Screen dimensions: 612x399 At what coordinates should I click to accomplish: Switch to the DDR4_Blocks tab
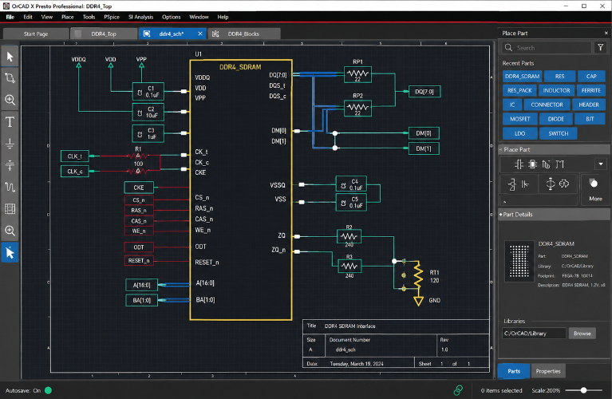tap(243, 34)
